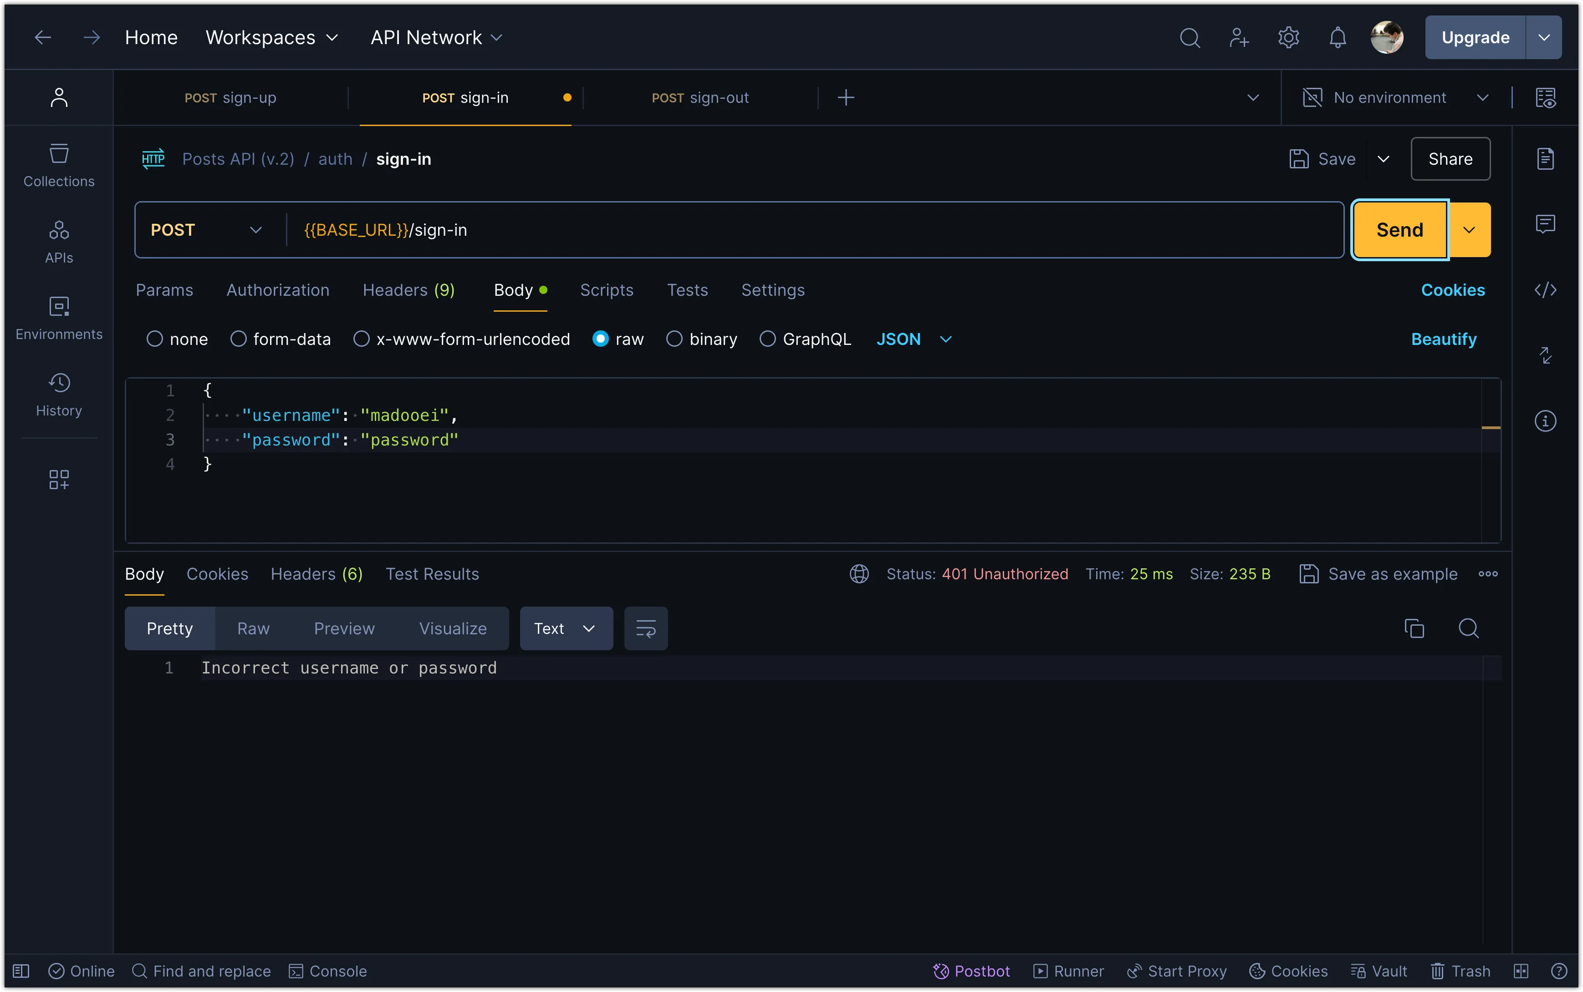
Task: Click the invite collaborators icon
Action: pos(1238,37)
